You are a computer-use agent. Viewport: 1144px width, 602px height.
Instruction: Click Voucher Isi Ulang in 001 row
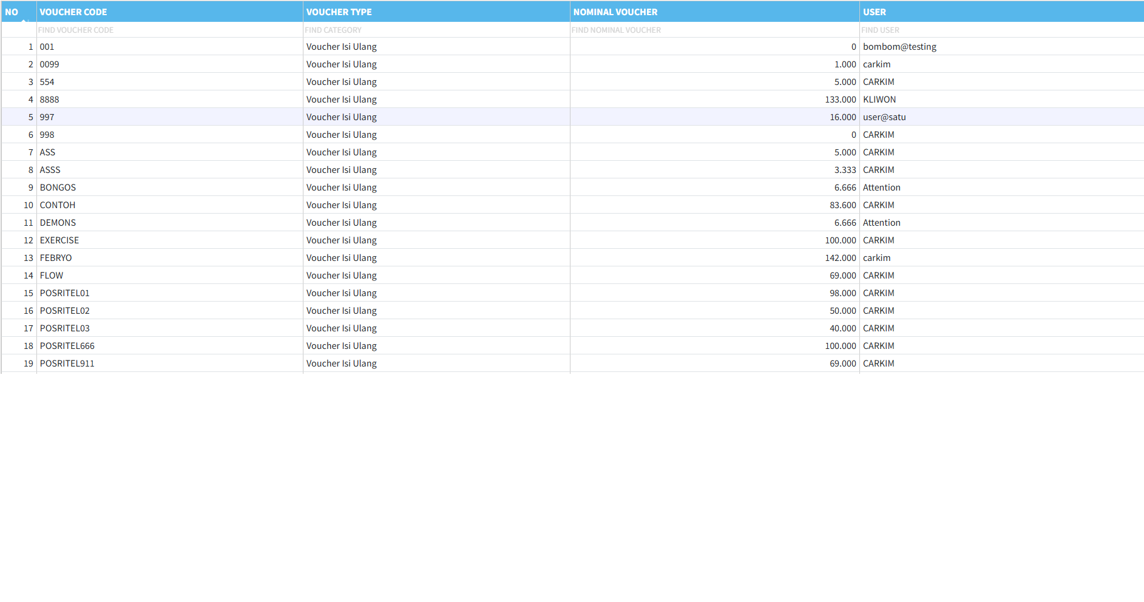pos(342,47)
